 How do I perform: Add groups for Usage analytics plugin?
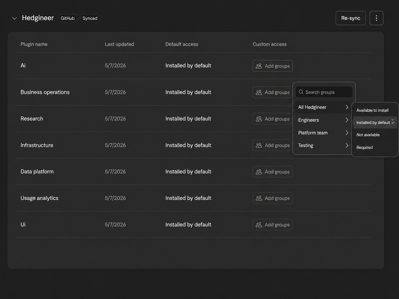(x=273, y=198)
